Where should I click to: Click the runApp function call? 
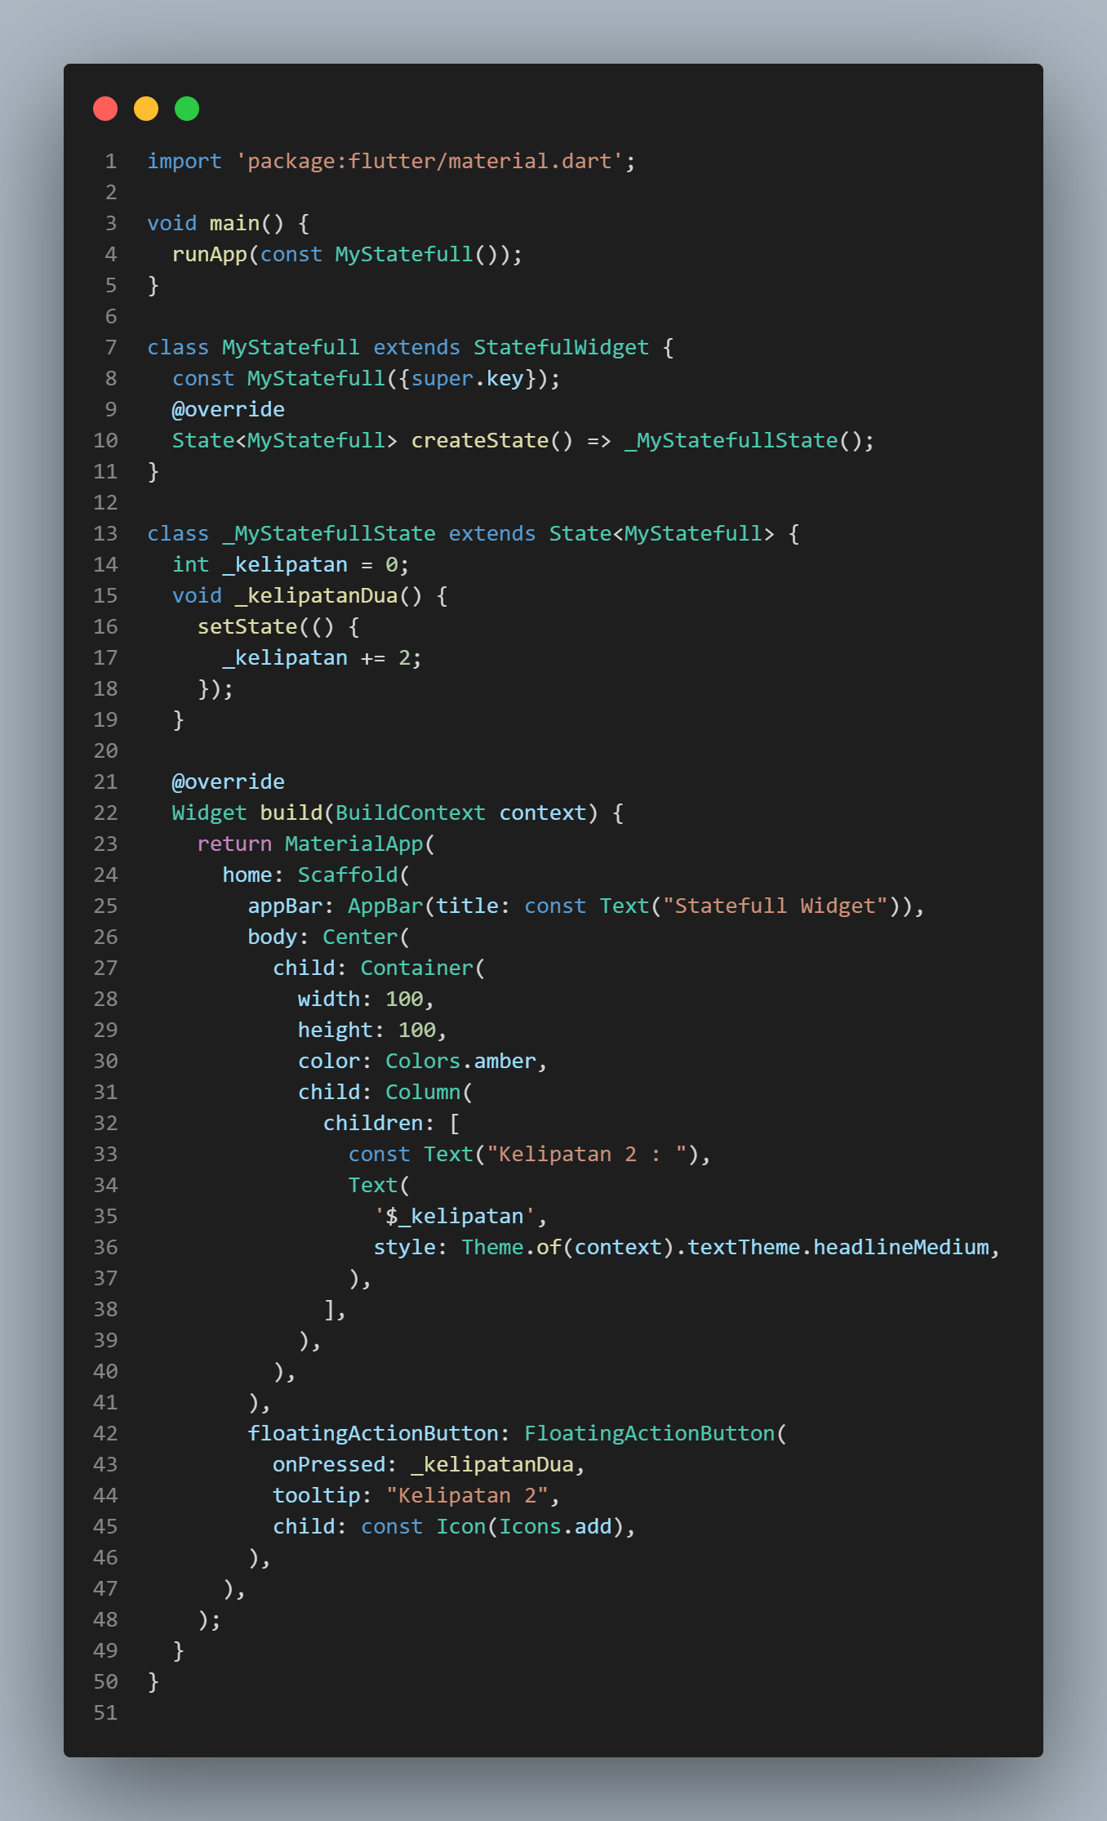(x=210, y=255)
